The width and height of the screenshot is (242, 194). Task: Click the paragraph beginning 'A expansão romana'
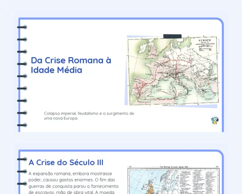pos(74,183)
